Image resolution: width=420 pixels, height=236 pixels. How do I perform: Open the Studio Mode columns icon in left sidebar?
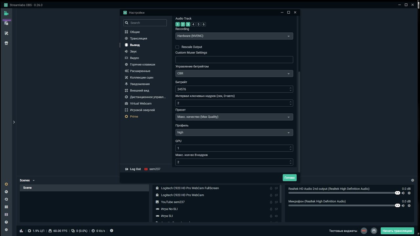6,215
